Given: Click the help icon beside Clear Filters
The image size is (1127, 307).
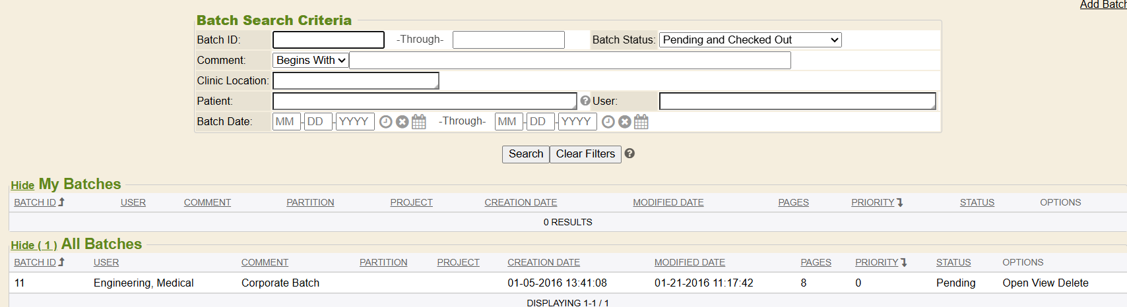Looking at the screenshot, I should coord(629,153).
